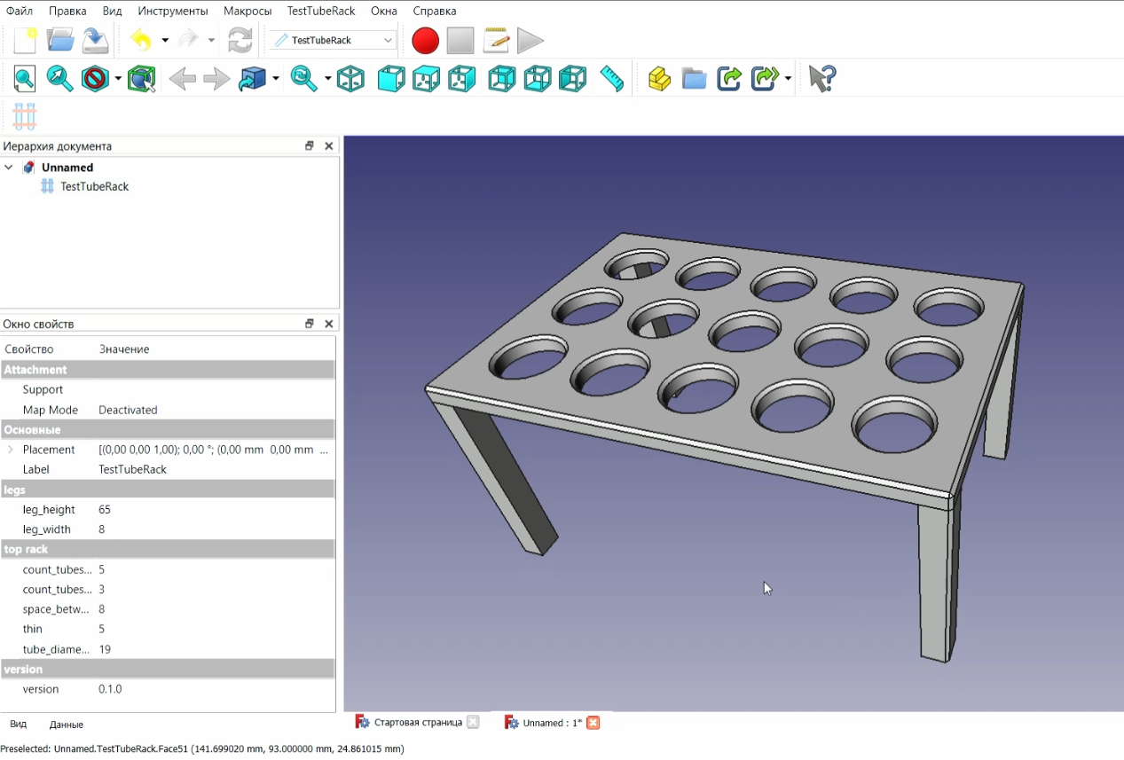Create a new Part with the yellow blocks icon
The width and height of the screenshot is (1124, 760).
(659, 79)
